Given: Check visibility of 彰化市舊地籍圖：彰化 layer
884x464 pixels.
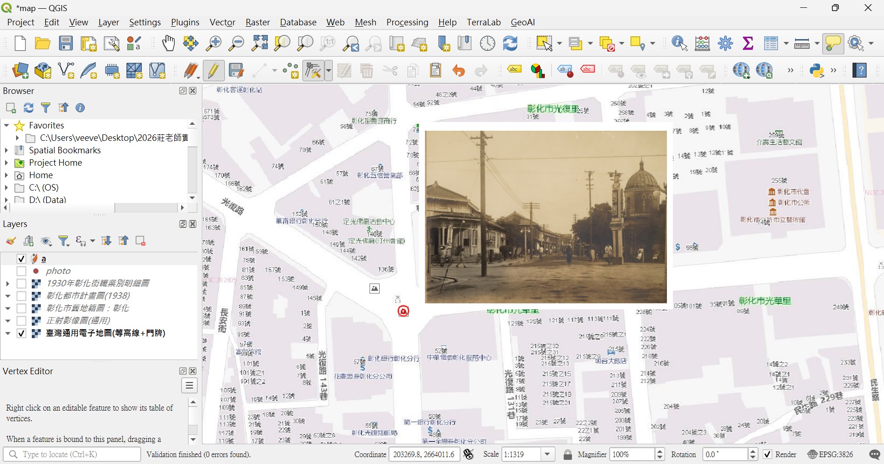Looking at the screenshot, I should click(21, 308).
